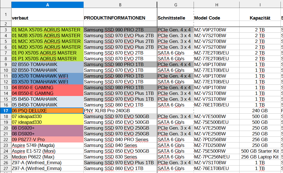Screen dimensions: 283x173
Task: Select cell 'MZ-V9P2T0BW'
Action: coord(217,30)
